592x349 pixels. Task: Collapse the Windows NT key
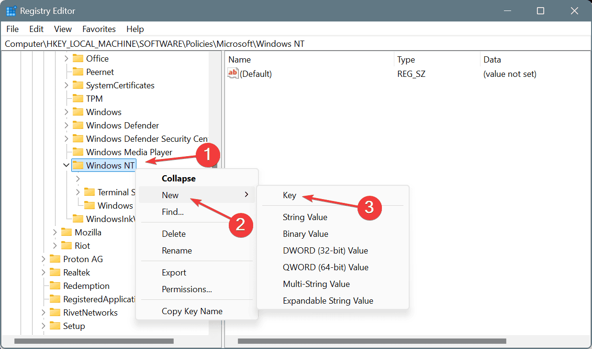(66, 165)
